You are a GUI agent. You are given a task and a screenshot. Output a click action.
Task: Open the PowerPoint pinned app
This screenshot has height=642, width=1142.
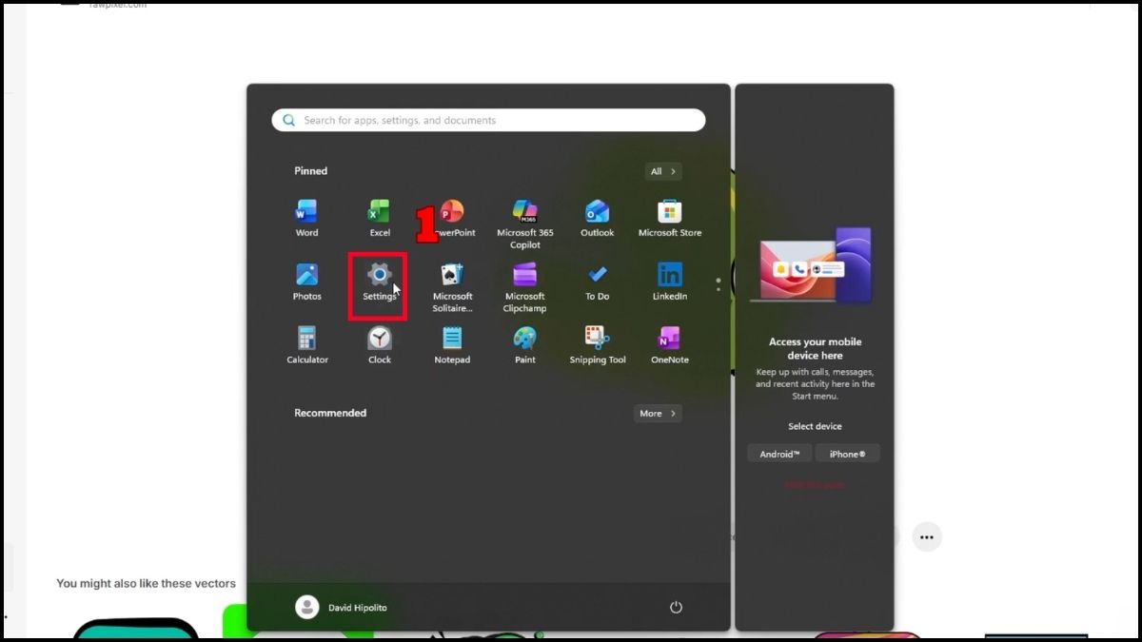pos(453,218)
